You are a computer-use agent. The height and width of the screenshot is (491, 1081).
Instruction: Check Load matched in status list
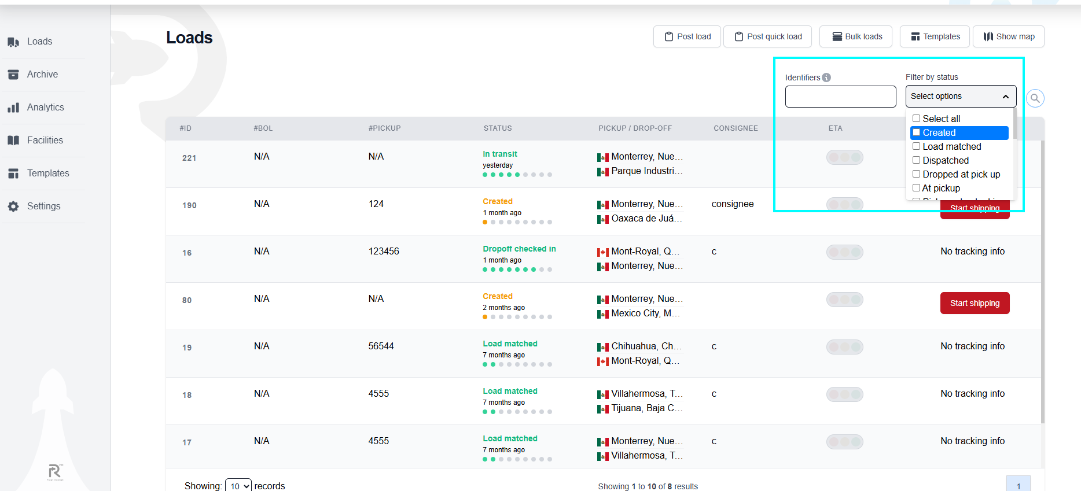[916, 146]
